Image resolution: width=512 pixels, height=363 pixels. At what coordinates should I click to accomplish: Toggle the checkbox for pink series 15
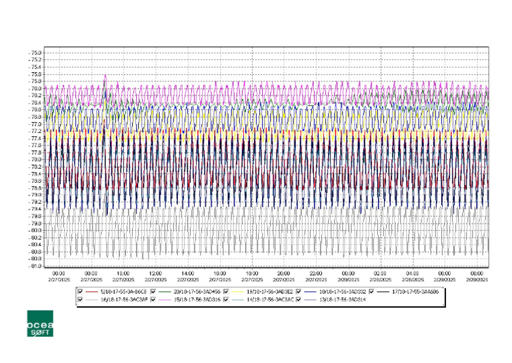(153, 300)
